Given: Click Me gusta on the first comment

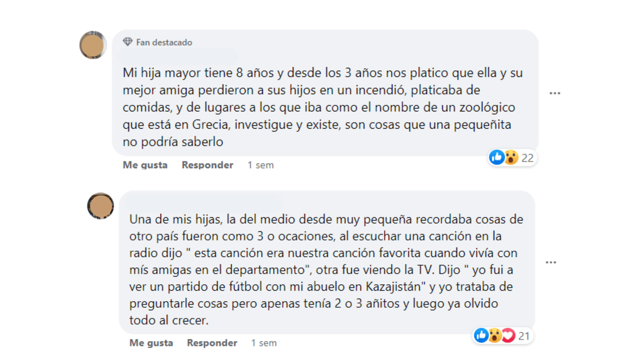Looking at the screenshot, I should pos(145,165).
